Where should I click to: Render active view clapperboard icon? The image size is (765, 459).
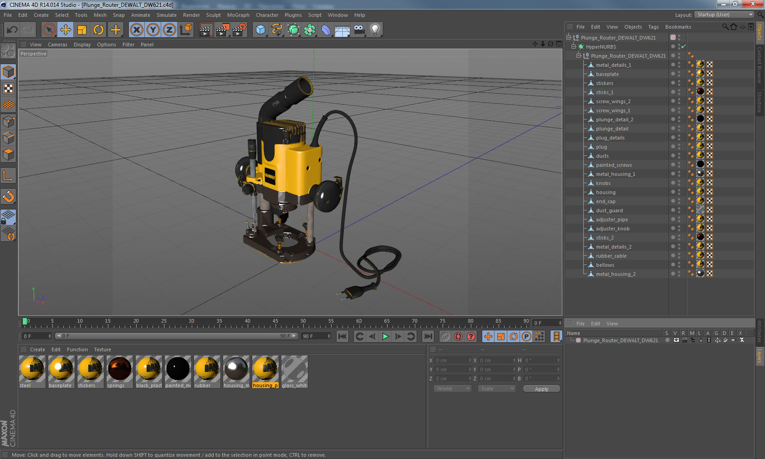pyautogui.click(x=206, y=30)
